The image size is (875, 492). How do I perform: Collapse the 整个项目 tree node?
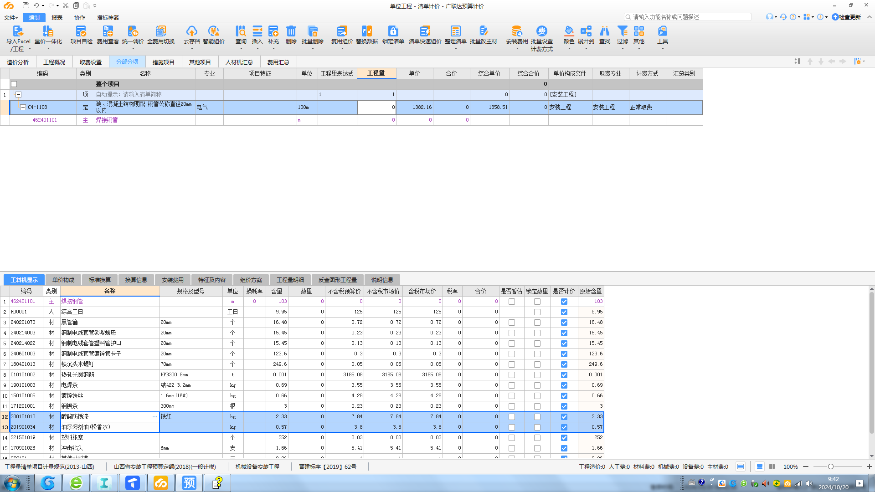(14, 84)
